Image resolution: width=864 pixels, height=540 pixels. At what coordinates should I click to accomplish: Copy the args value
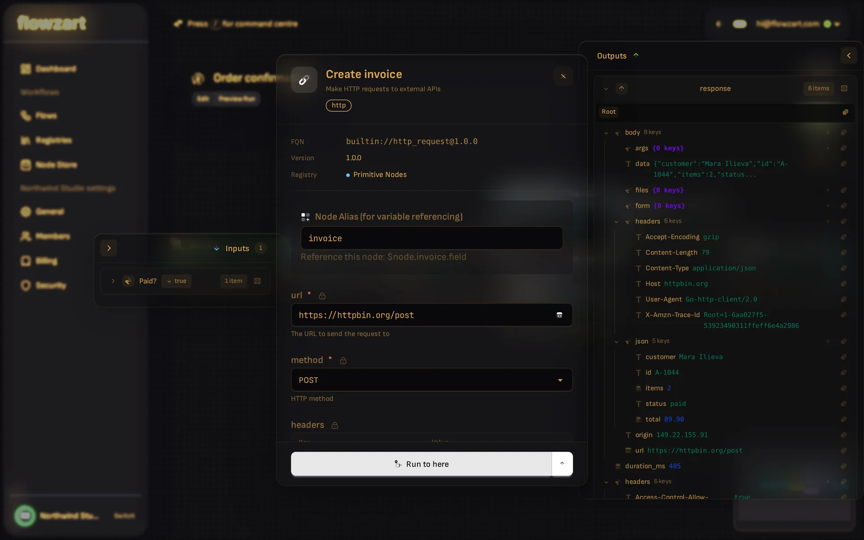coord(843,148)
